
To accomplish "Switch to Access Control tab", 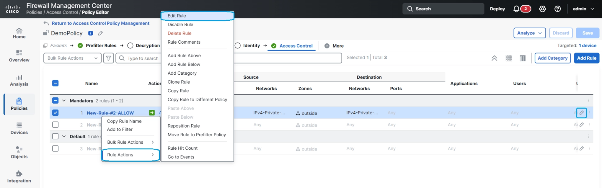I will 292,46.
